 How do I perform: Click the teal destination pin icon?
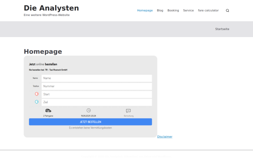click(37, 102)
